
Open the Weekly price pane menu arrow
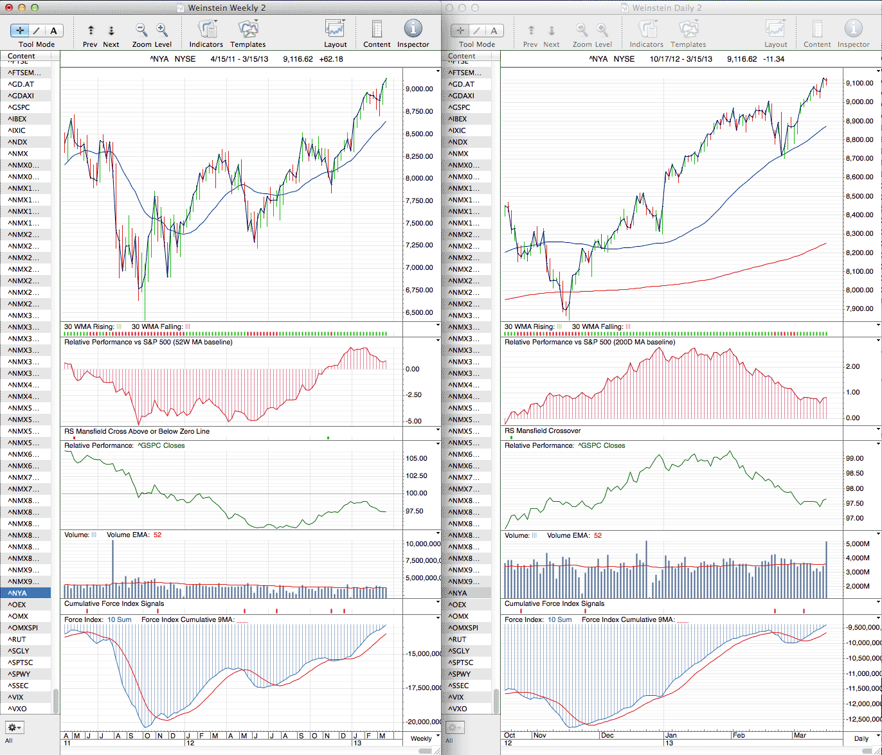pyautogui.click(x=438, y=71)
